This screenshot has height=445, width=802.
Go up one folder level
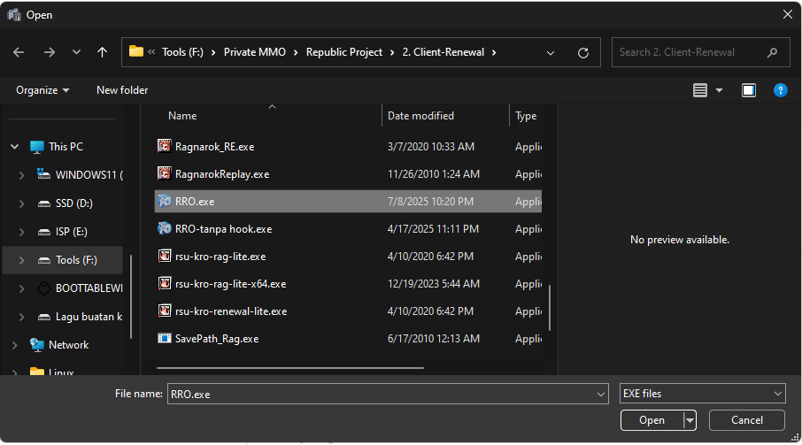point(103,52)
